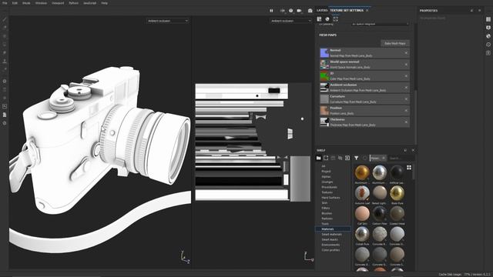
Task: Click the frame icon under Texture Set Settings tab
Action: tap(336, 19)
